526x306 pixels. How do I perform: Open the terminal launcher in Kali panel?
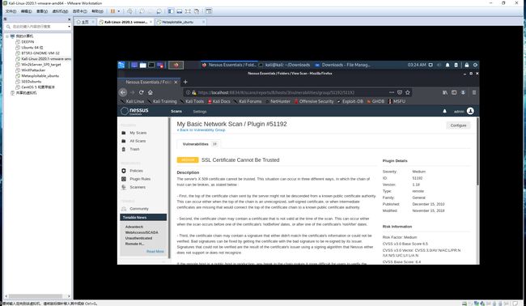[151, 65]
